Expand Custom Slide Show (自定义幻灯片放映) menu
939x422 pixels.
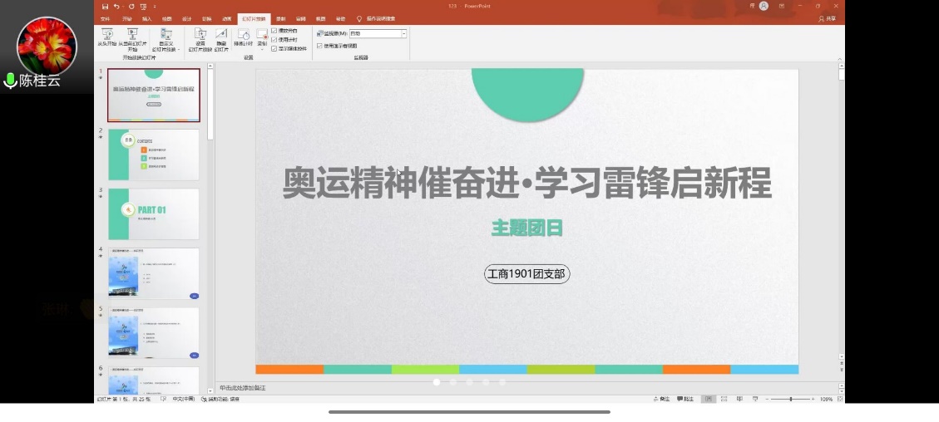click(166, 39)
